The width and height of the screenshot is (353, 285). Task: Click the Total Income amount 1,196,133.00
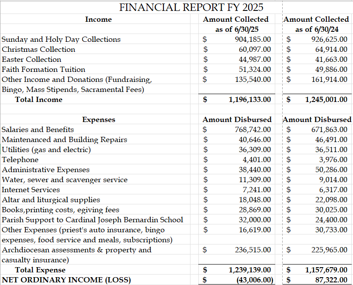pyautogui.click(x=250, y=99)
